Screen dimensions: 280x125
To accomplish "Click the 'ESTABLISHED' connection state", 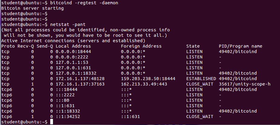I will pos(201,79).
